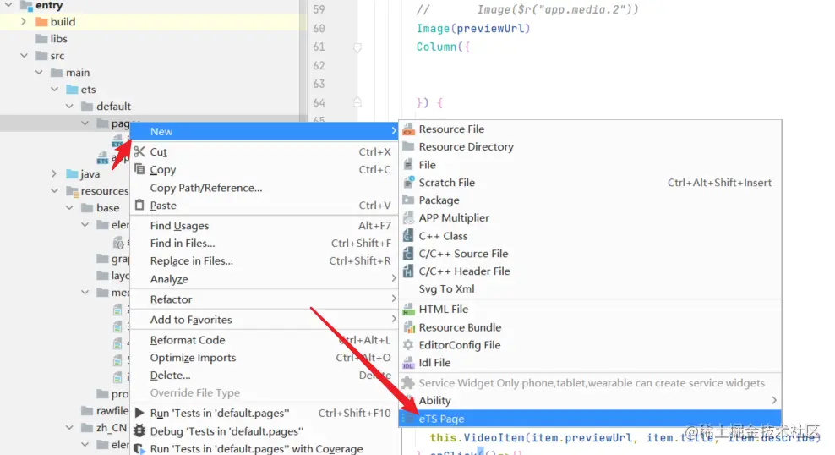
Task: Choose Find in Files option
Action: [x=265, y=244]
